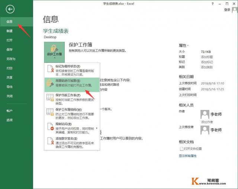Click the avatar next to 上次修改者

[205, 130]
